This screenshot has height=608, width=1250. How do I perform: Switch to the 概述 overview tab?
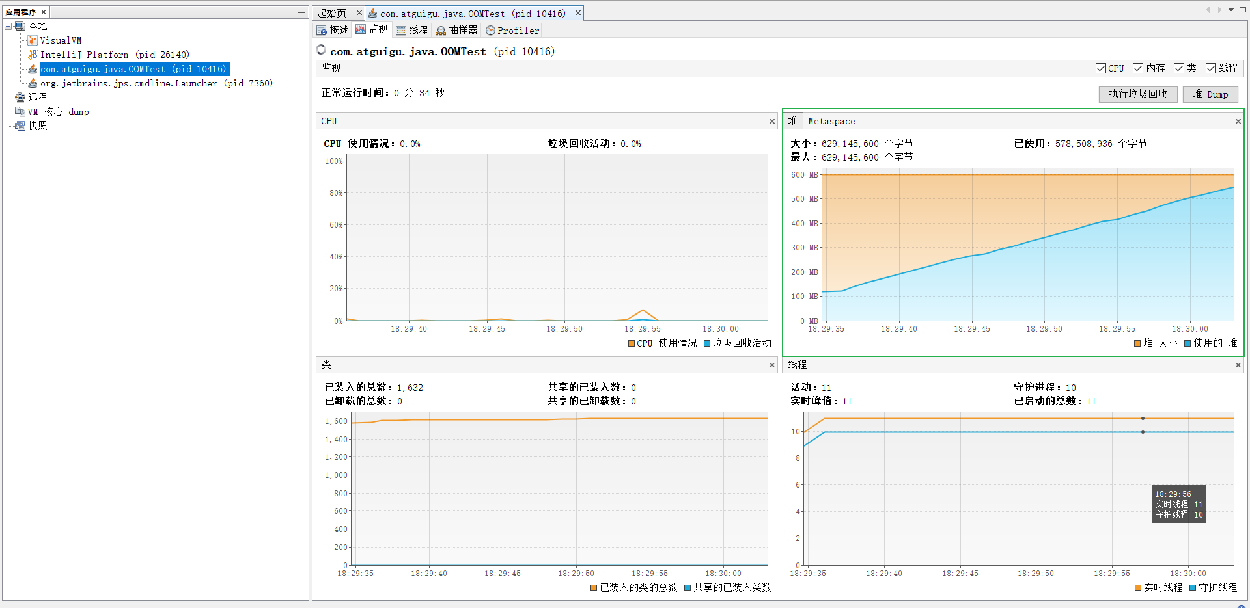coord(333,31)
